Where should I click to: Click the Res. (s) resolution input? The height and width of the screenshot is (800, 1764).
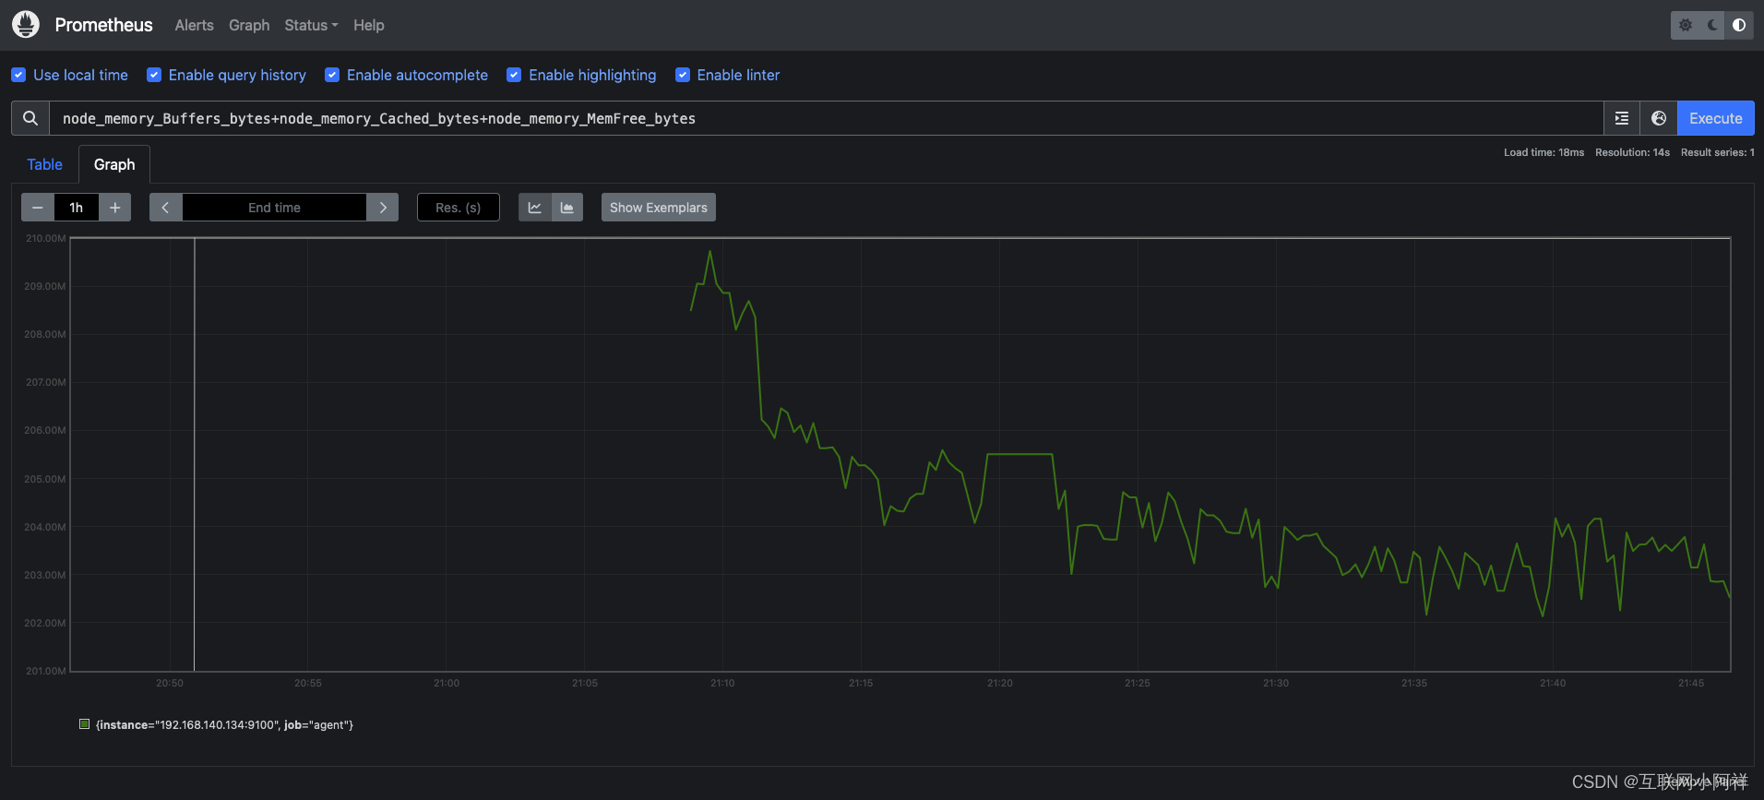coord(459,208)
